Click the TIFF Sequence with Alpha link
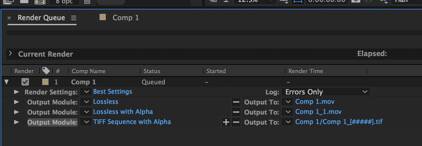This screenshot has width=422, height=146. click(x=132, y=122)
